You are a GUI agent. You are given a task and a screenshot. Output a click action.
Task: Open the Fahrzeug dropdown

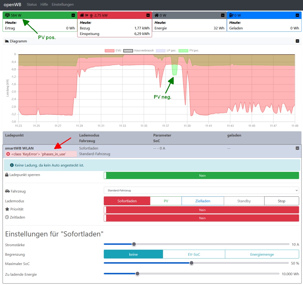pyautogui.click(x=201, y=190)
